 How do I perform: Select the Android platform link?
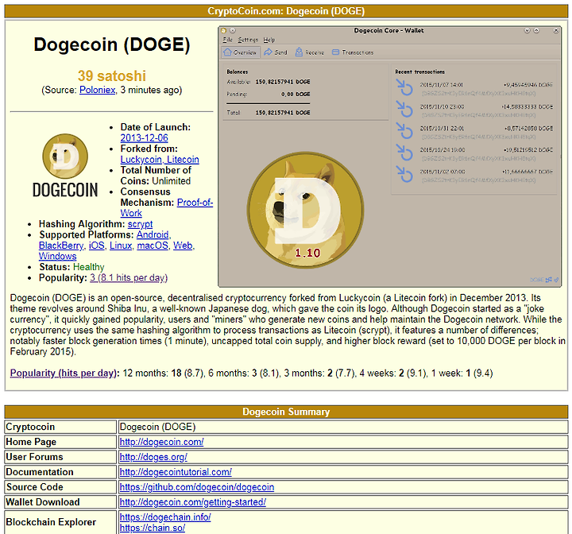click(x=153, y=234)
